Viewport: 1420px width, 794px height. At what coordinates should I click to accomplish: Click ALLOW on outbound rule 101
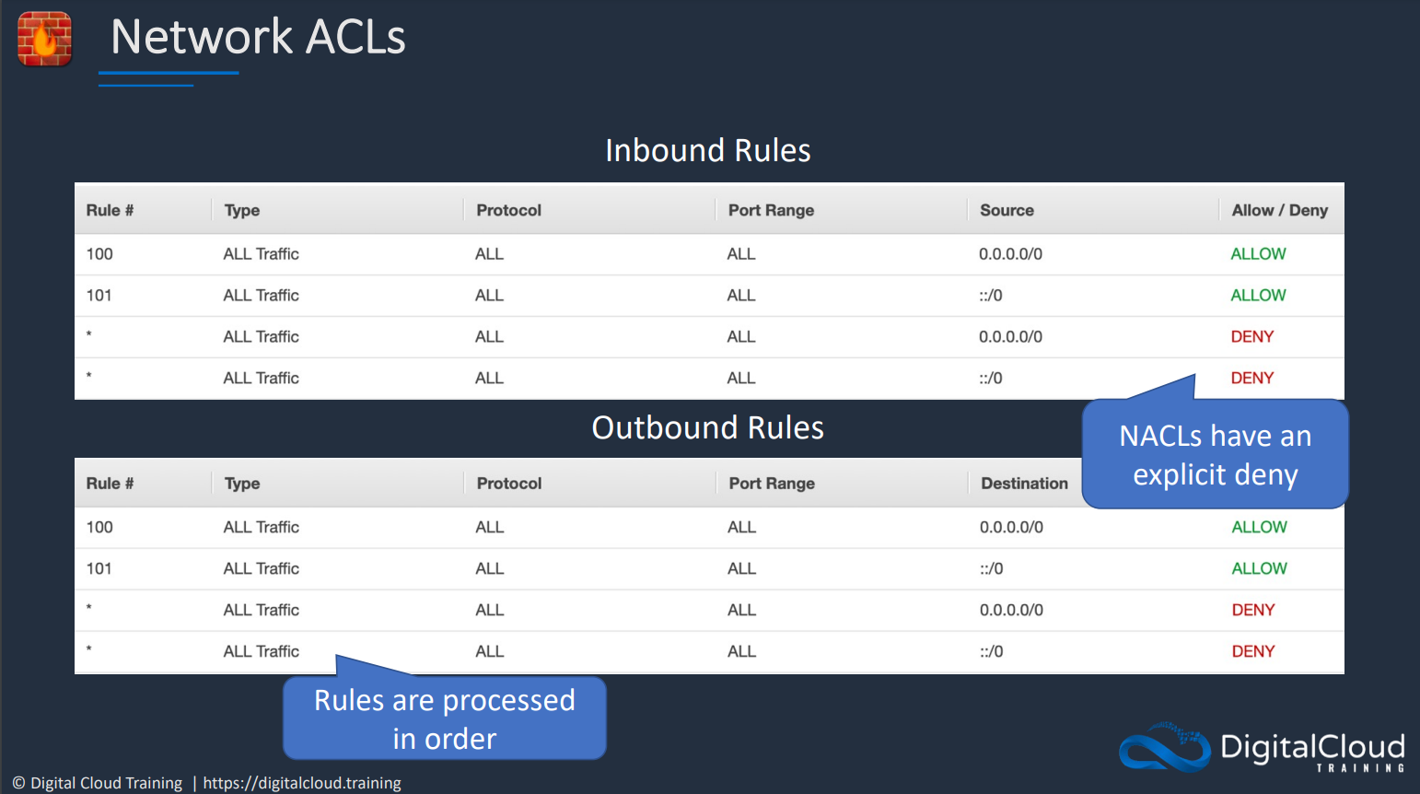coord(1259,569)
